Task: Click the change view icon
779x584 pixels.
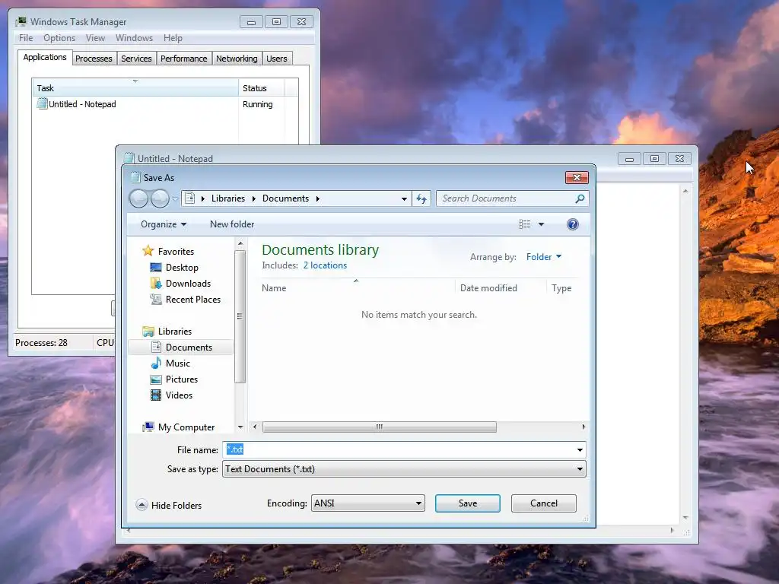Action: (525, 224)
